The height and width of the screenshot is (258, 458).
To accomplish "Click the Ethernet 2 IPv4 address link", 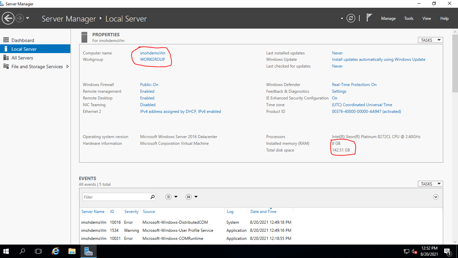I will click(181, 112).
